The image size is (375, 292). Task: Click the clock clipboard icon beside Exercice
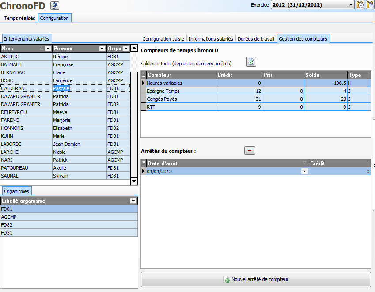tap(360, 5)
